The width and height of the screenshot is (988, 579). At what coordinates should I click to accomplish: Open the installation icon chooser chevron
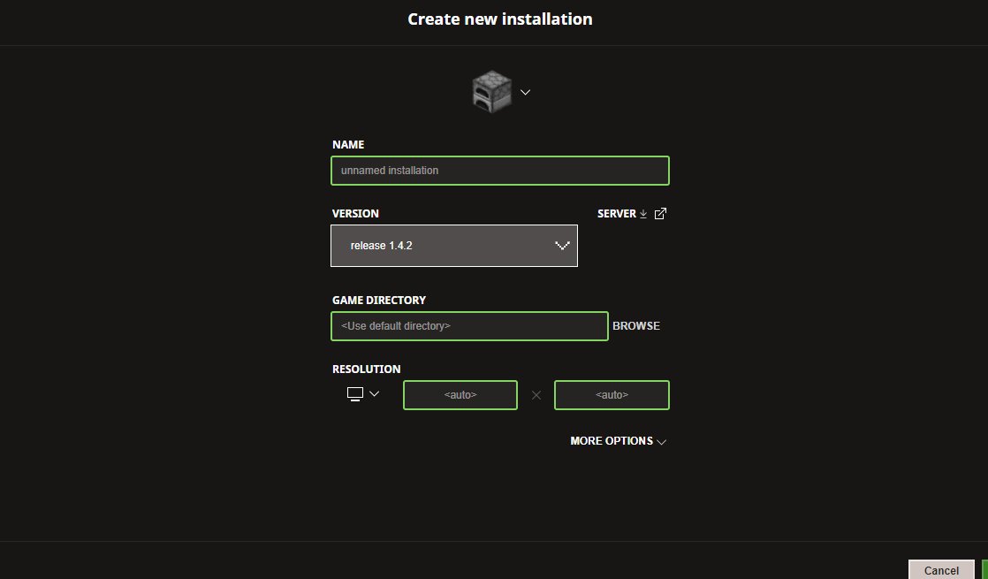coord(526,92)
